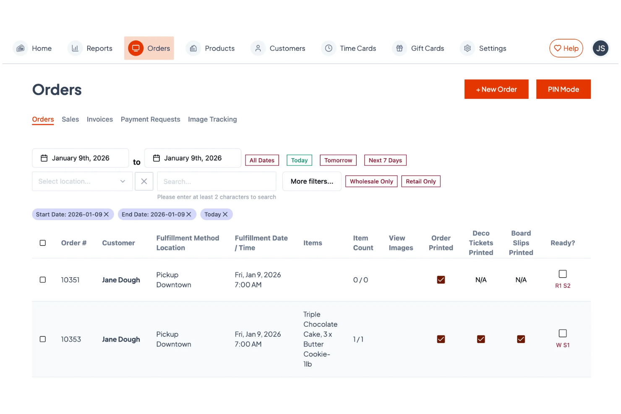The height and width of the screenshot is (414, 621).
Task: Filter by Retail Only
Action: coord(421,181)
